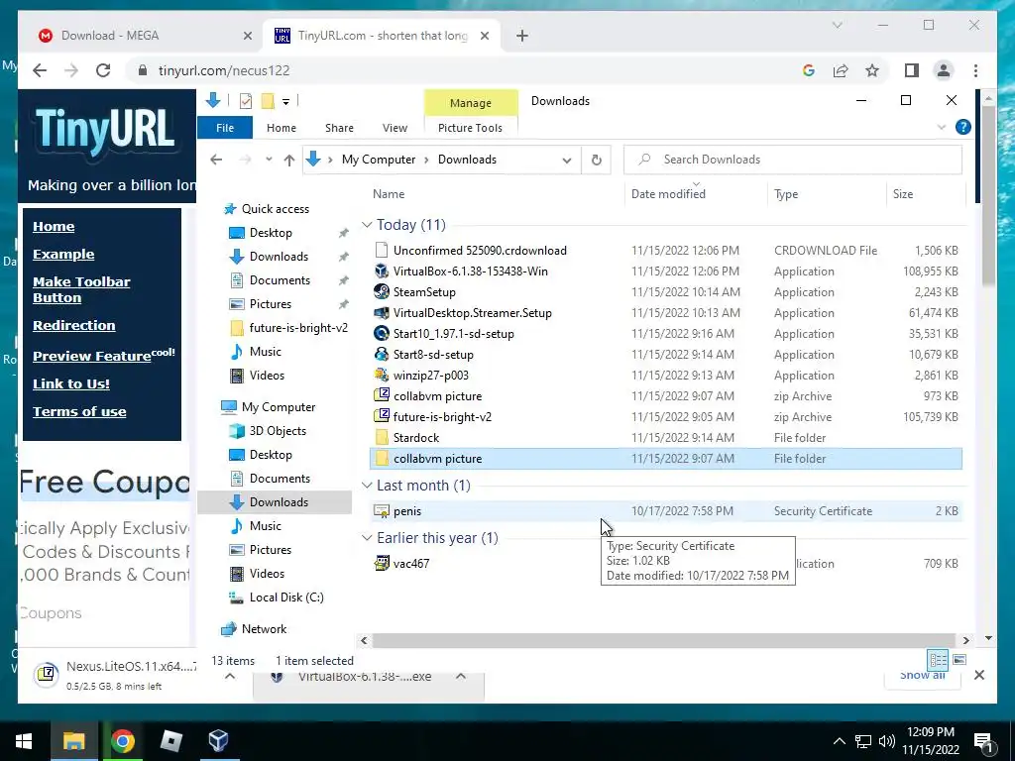This screenshot has height=761, width=1015.
Task: Open File Explorer from taskbar
Action: click(73, 741)
